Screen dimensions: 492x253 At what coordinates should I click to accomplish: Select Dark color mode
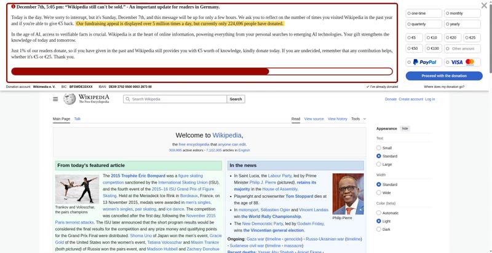[x=379, y=229]
